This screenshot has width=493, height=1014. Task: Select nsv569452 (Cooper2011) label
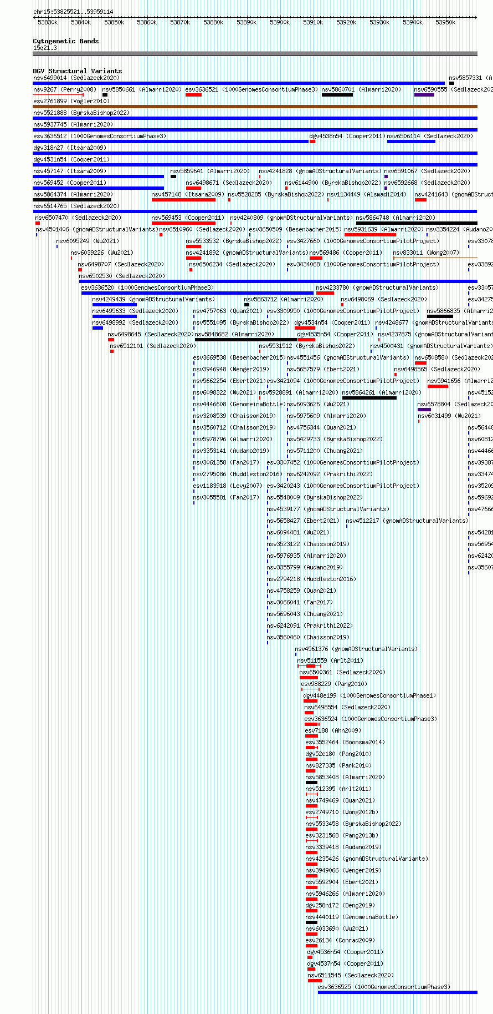pyautogui.click(x=70, y=183)
